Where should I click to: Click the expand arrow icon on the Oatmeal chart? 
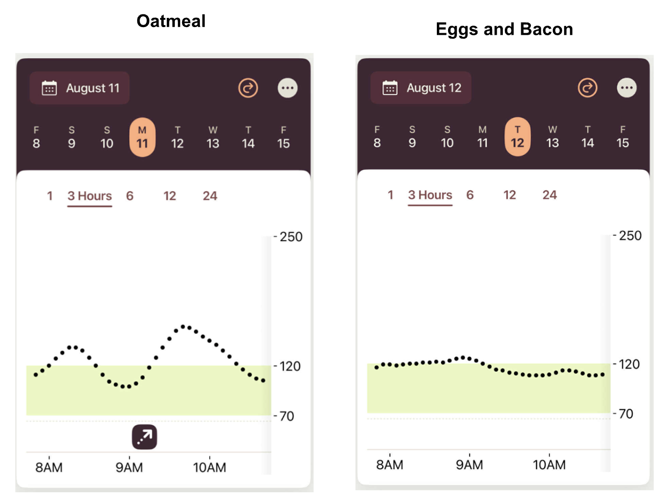144,437
